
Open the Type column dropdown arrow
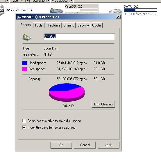coord(28,1)
